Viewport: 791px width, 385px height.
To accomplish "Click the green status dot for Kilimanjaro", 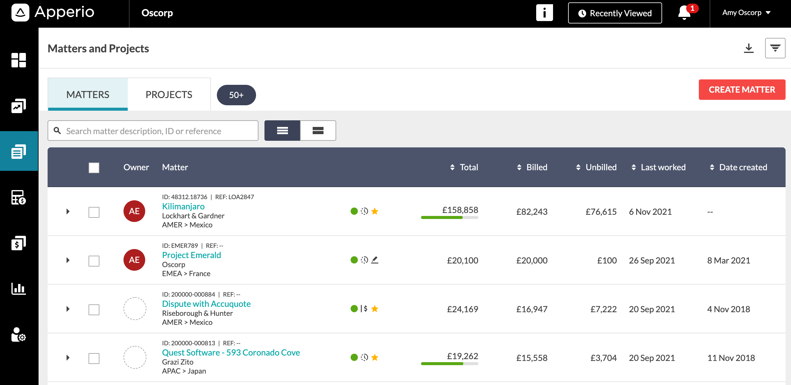I will pos(354,211).
